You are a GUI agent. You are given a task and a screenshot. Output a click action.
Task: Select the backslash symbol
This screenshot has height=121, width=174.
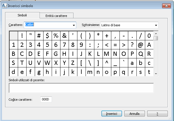click(90, 63)
